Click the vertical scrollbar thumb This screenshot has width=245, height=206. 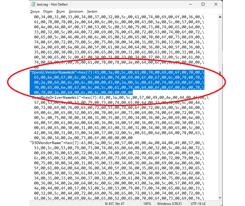click(220, 74)
